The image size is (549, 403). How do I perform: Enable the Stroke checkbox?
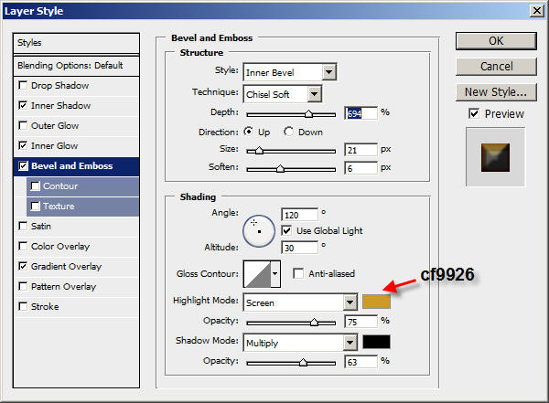point(23,306)
